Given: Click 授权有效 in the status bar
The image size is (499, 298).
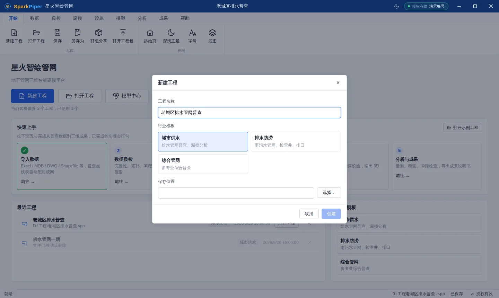Looking at the screenshot, I should click(x=482, y=294).
